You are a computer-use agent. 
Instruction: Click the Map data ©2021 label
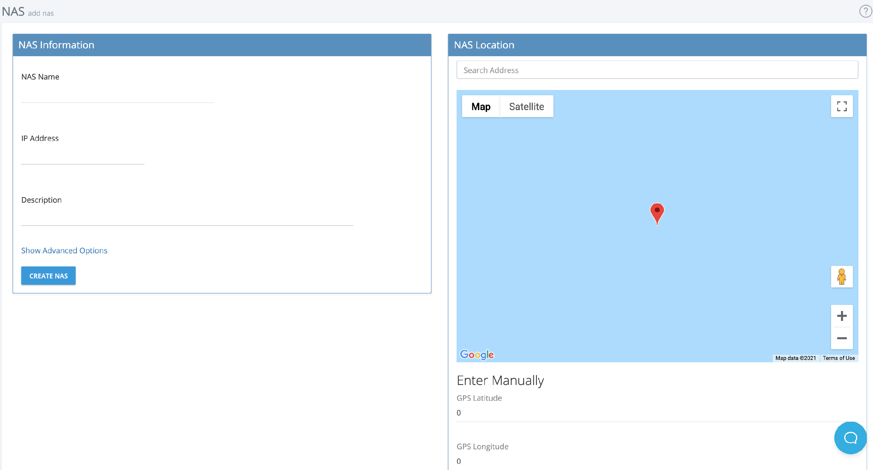pyautogui.click(x=795, y=358)
